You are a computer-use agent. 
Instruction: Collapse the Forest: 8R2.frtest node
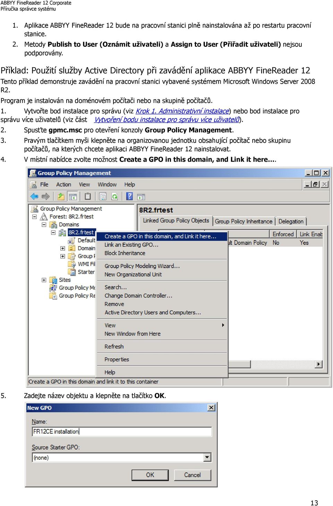(x=35, y=216)
